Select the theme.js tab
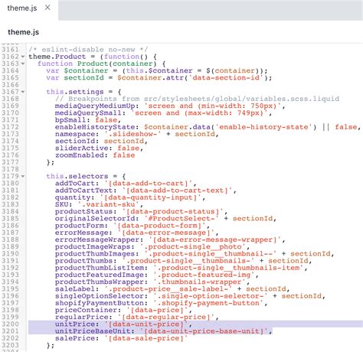The height and width of the screenshot is (352, 363). (22, 8)
